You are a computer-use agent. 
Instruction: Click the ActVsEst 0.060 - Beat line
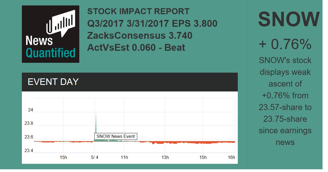pos(136,48)
